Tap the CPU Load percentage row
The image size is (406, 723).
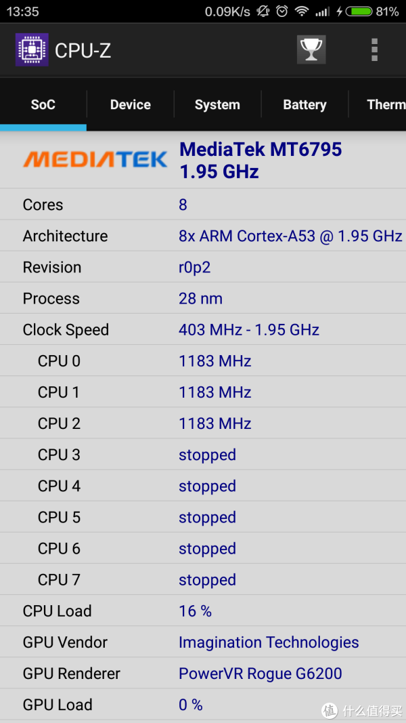pos(203,611)
